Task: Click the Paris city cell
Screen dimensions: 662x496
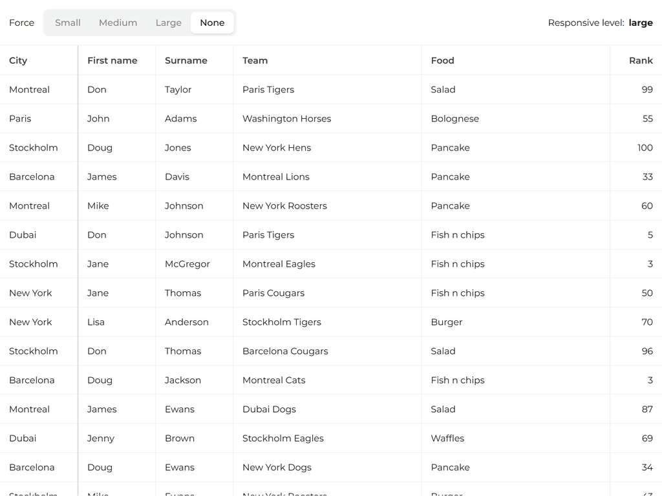Action: [x=20, y=119]
